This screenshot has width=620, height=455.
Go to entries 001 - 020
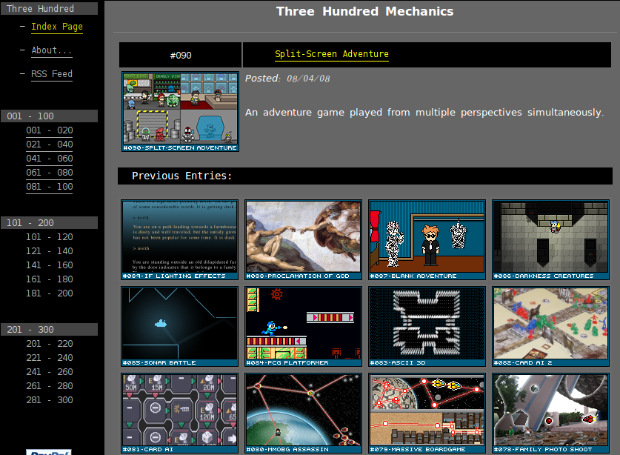pos(50,130)
